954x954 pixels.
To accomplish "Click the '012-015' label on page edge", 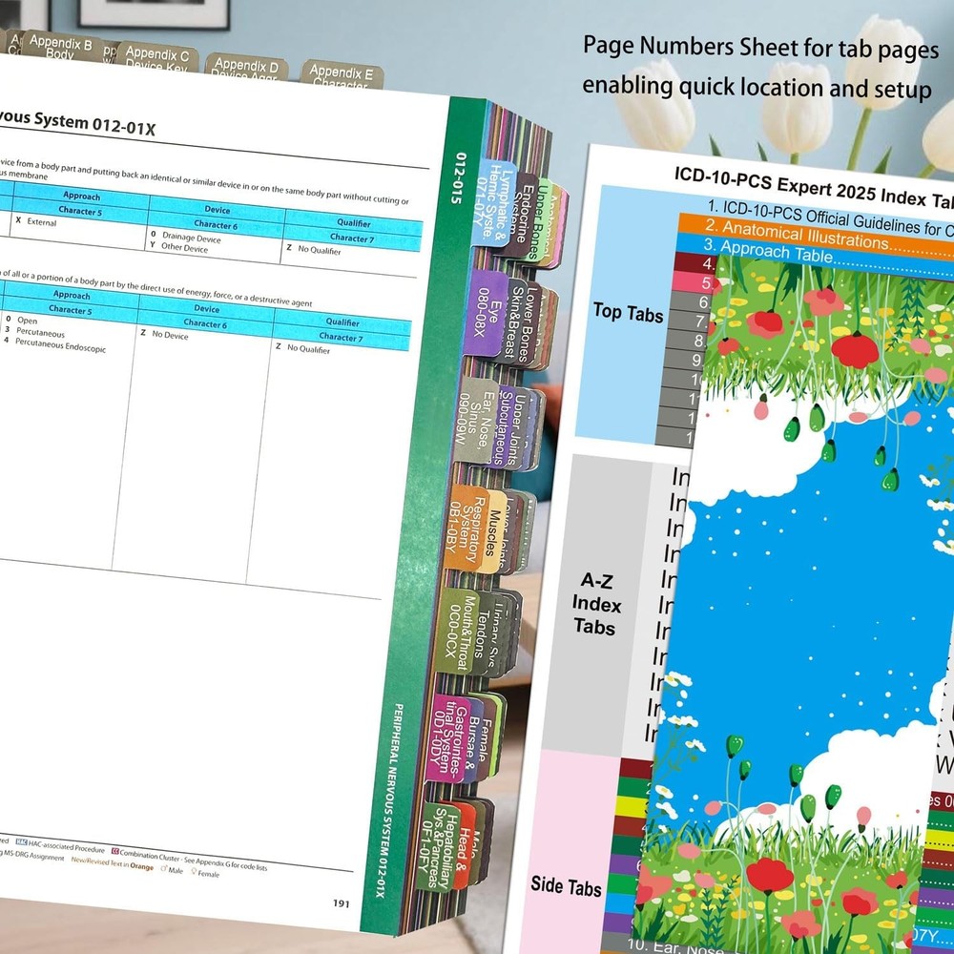I will point(461,177).
